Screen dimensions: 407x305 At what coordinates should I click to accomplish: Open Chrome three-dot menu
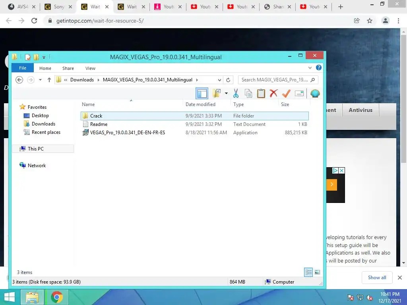point(398,21)
